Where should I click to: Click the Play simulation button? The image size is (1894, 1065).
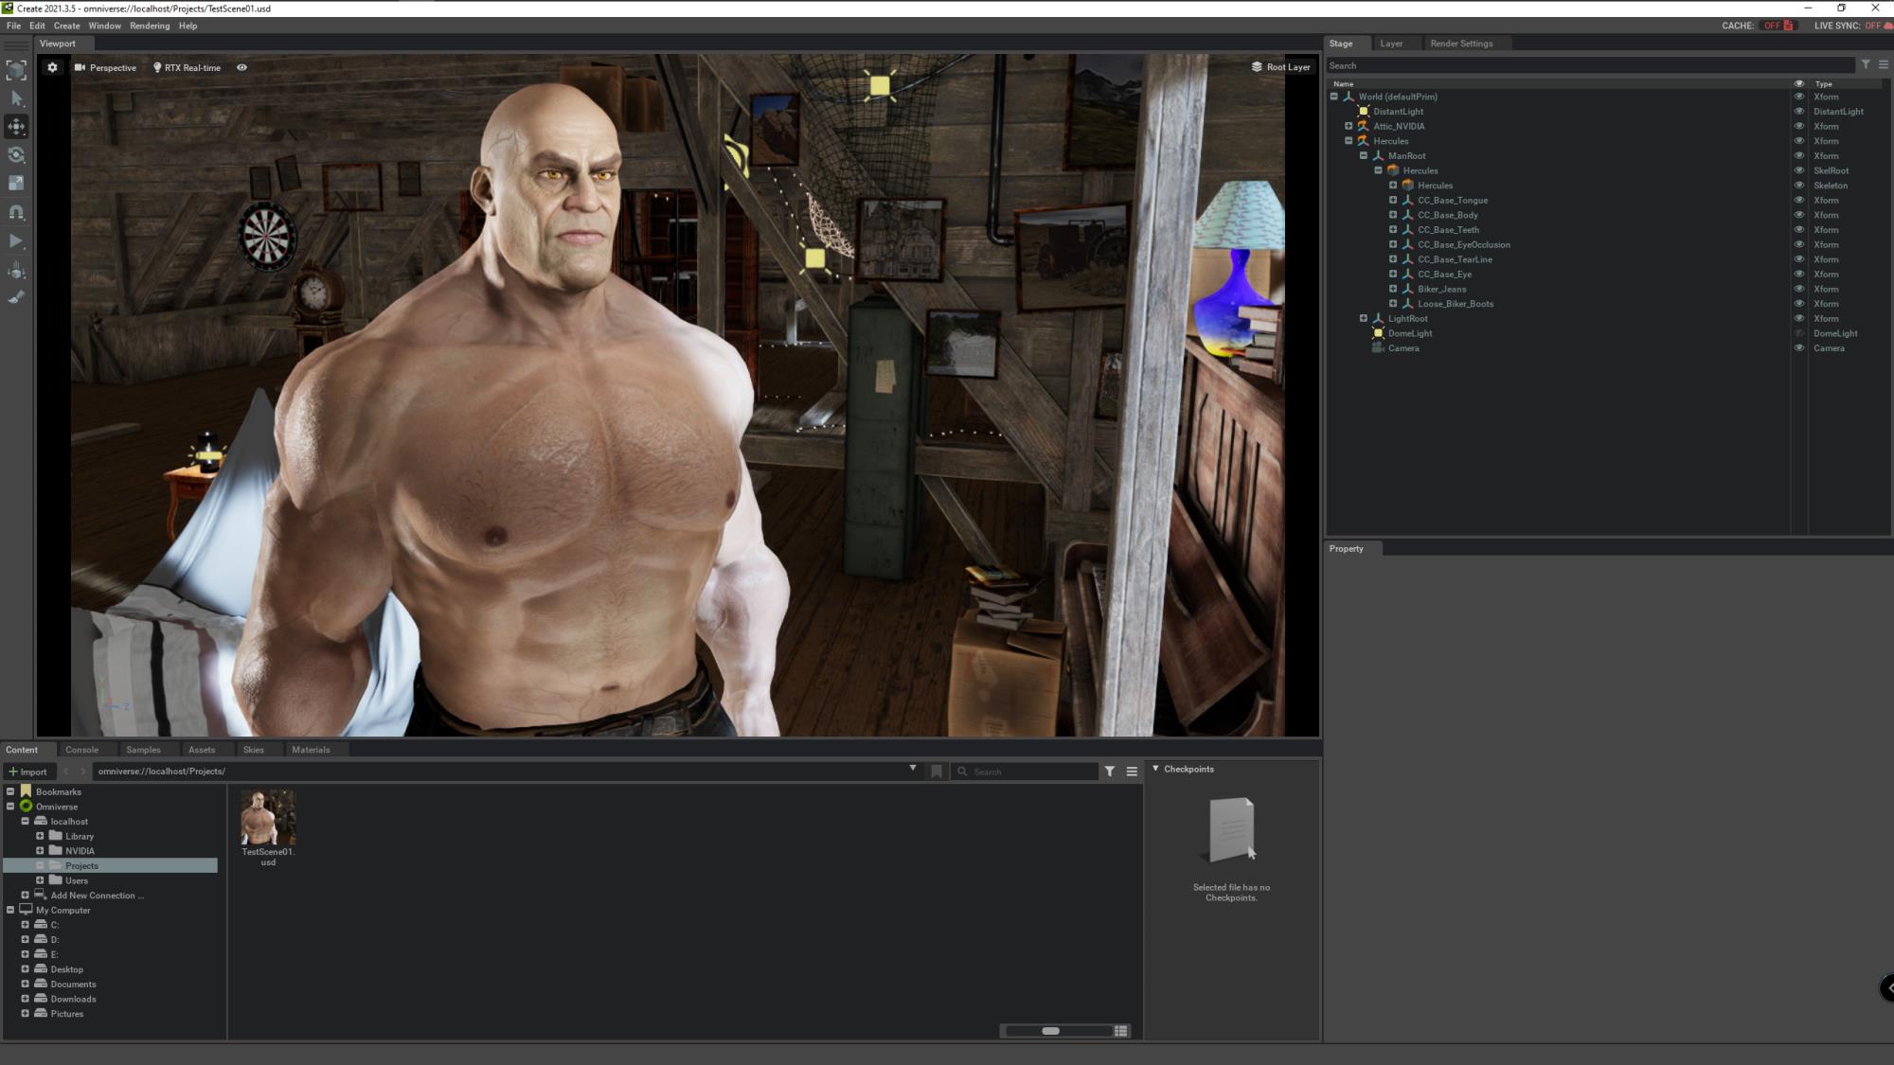pyautogui.click(x=16, y=241)
